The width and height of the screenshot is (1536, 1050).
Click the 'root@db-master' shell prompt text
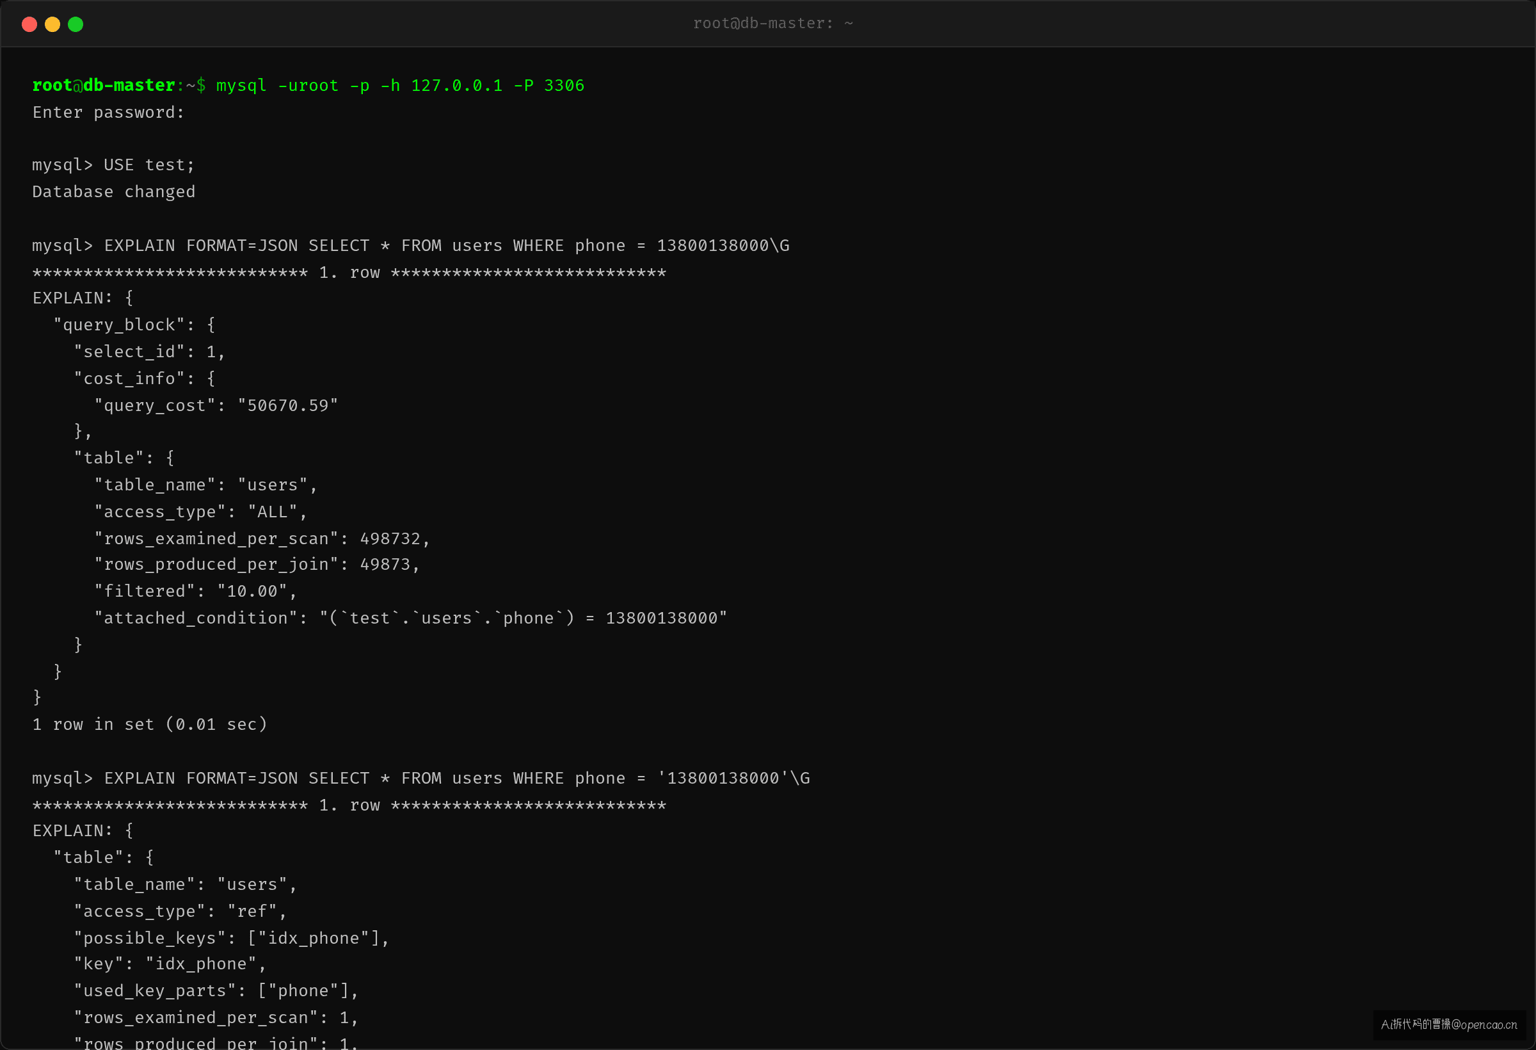tap(104, 85)
